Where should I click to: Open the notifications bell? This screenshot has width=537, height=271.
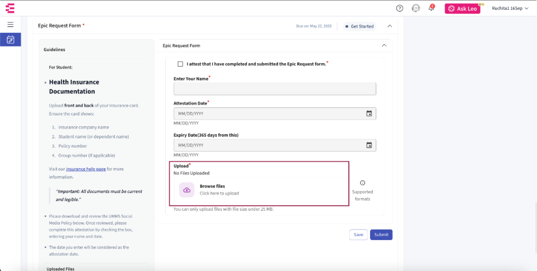(x=431, y=9)
